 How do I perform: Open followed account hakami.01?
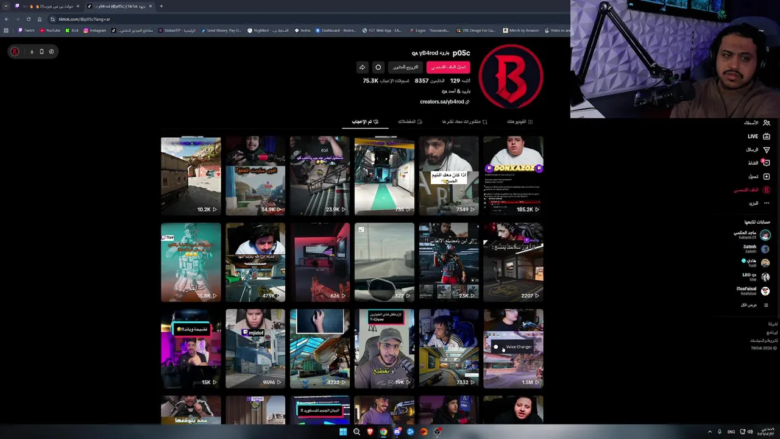point(752,235)
